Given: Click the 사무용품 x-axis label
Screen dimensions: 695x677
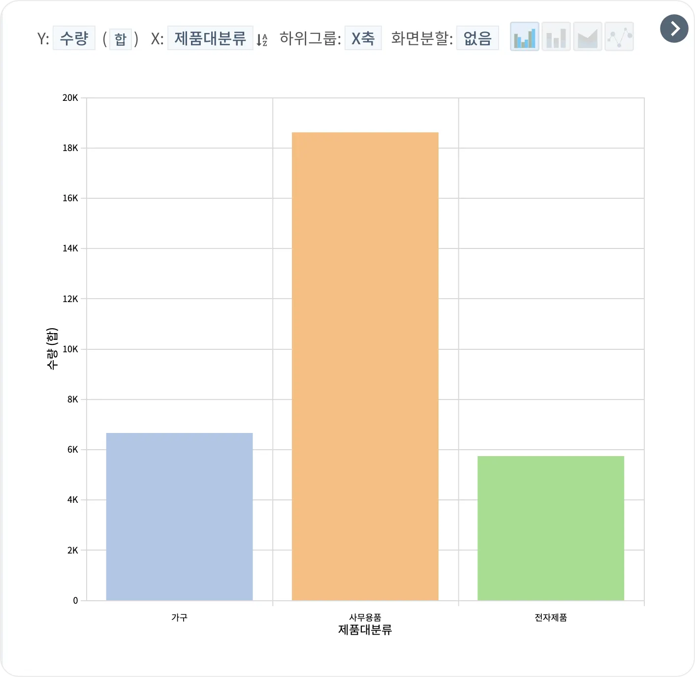Looking at the screenshot, I should (x=365, y=617).
